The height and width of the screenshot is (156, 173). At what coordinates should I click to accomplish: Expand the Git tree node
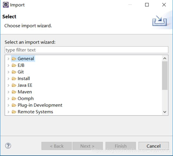[x=8, y=72]
